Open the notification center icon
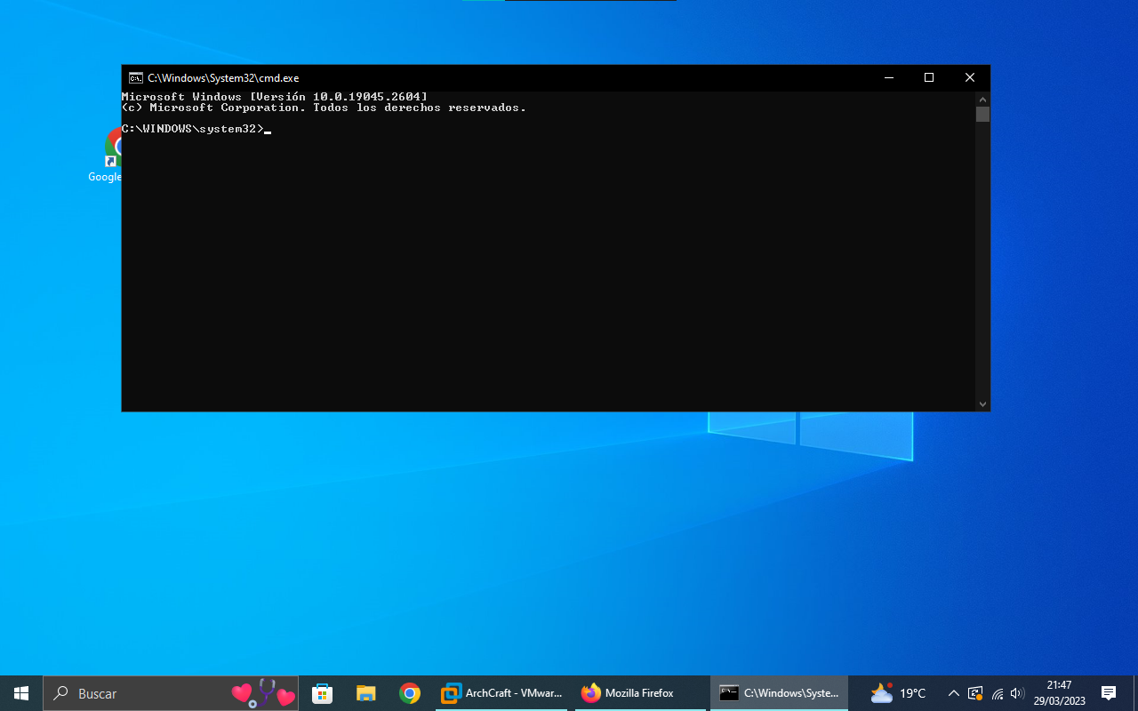Image resolution: width=1138 pixels, height=711 pixels. pos(1109,693)
